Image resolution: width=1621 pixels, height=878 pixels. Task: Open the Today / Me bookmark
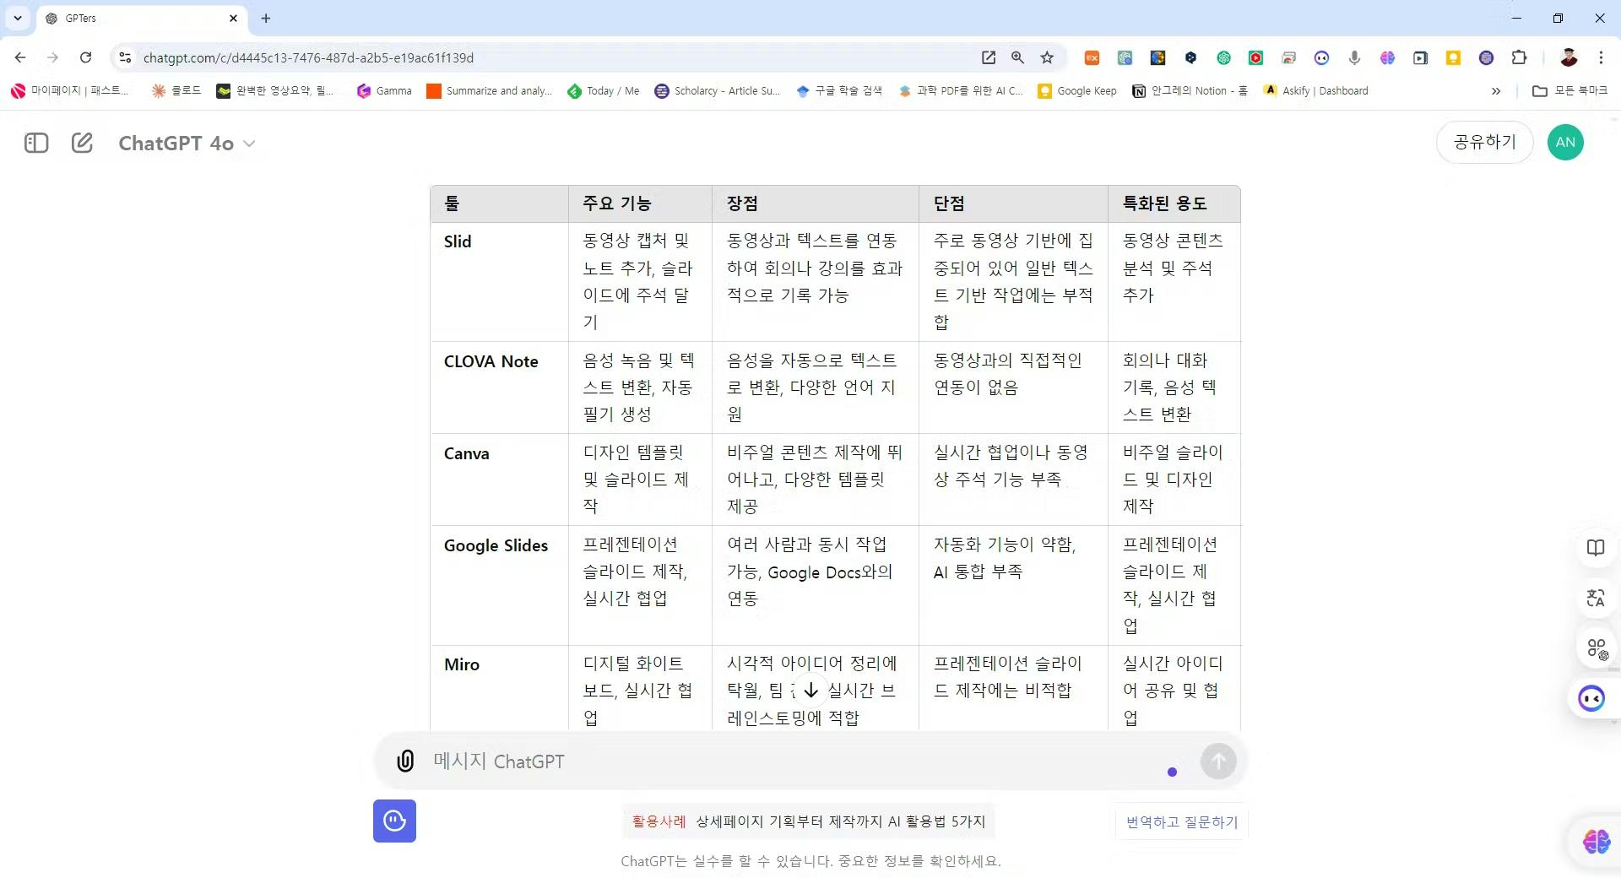point(604,90)
